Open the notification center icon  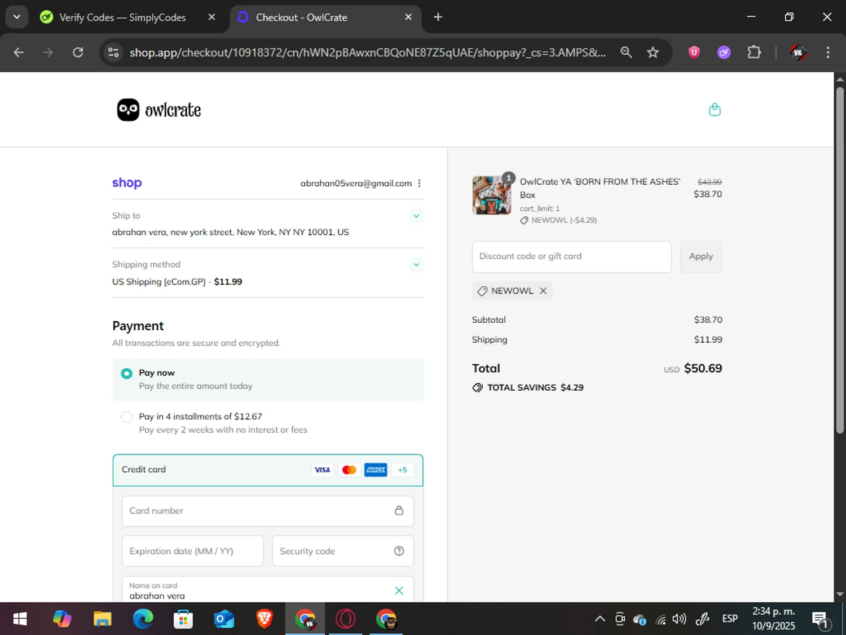pyautogui.click(x=821, y=620)
